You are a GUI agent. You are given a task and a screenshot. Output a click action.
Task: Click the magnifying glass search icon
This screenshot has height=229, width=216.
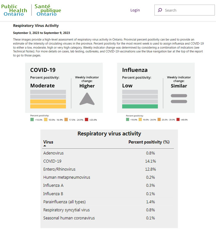(160, 10)
